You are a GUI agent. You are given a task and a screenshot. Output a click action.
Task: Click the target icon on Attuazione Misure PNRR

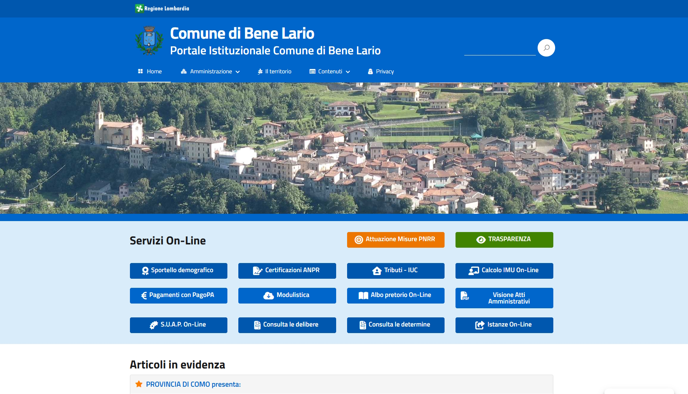(359, 240)
